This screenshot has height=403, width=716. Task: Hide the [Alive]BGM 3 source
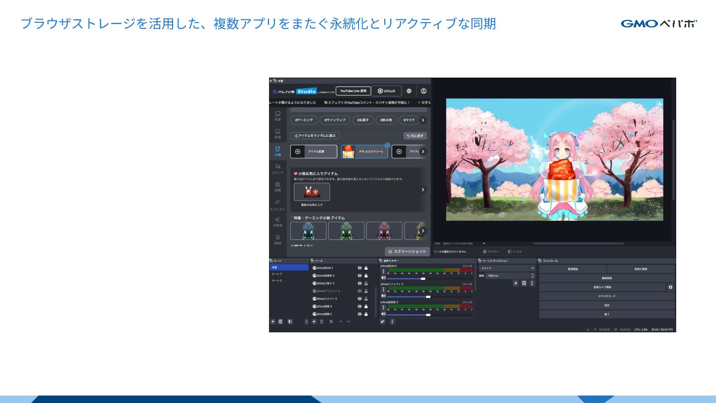(359, 268)
